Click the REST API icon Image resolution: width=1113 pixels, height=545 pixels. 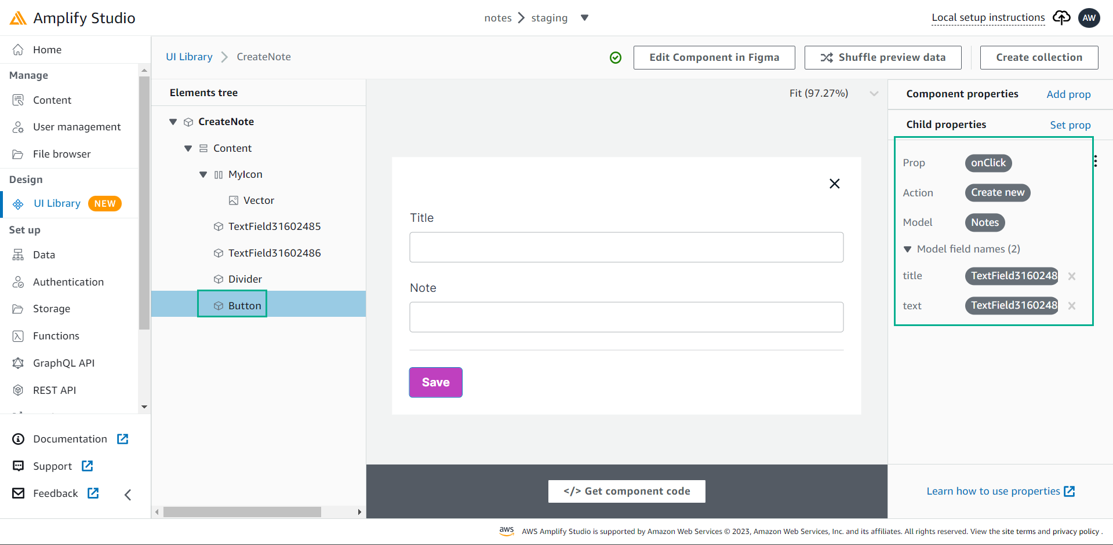tap(18, 390)
